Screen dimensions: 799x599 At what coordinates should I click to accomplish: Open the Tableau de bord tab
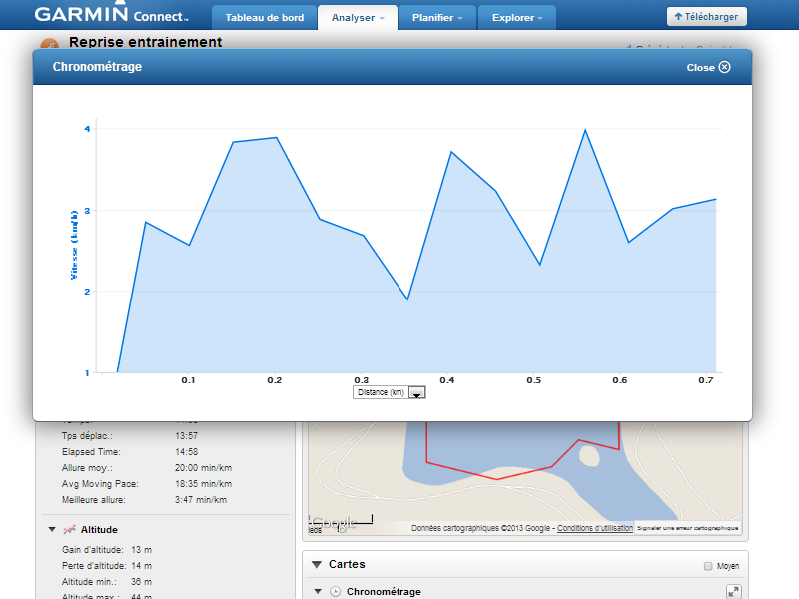pos(264,18)
